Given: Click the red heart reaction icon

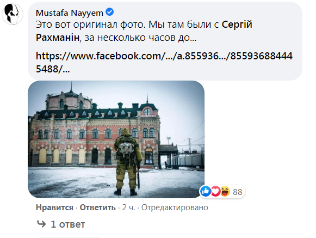Looking at the screenshot, I should (x=215, y=191).
